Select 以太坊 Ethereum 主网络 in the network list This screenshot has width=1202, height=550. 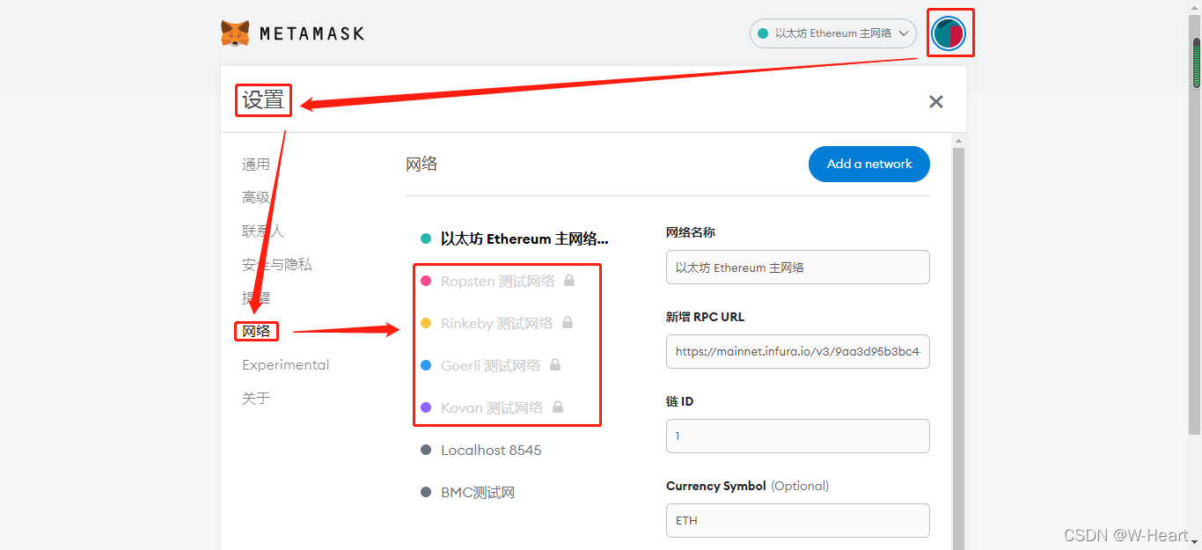click(524, 238)
